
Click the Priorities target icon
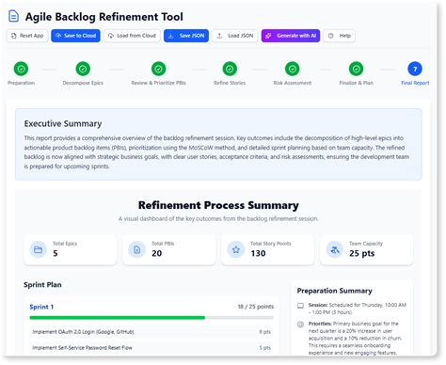[x=300, y=325]
